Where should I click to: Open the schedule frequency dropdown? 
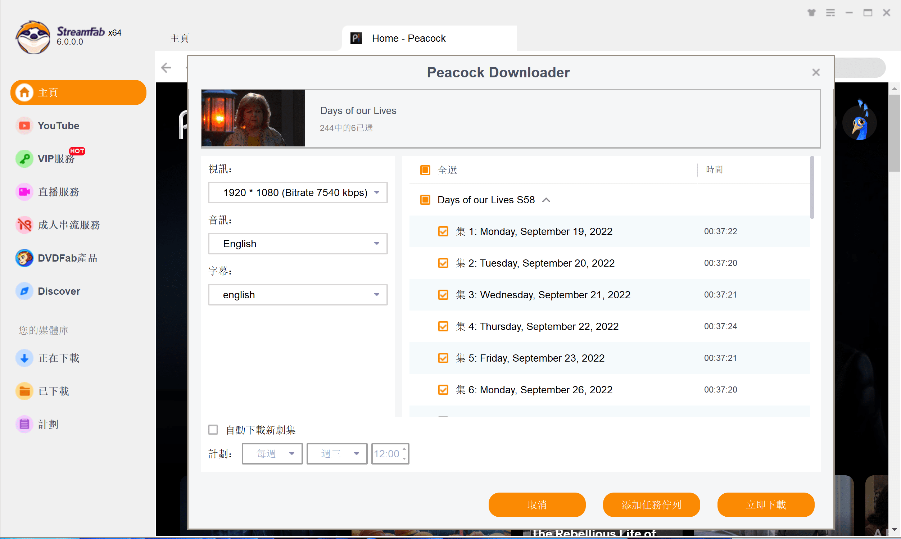272,454
